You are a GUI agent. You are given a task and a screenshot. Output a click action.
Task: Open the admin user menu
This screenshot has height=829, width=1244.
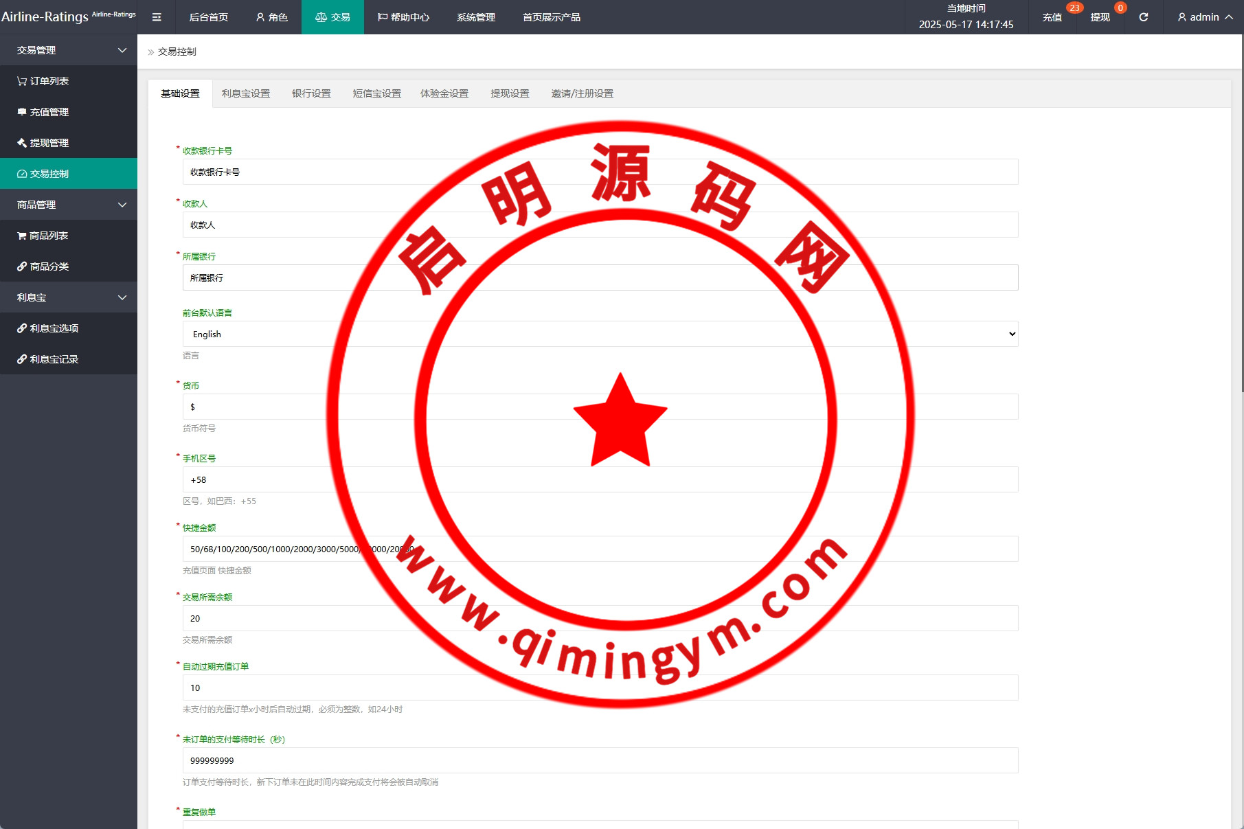click(x=1205, y=17)
